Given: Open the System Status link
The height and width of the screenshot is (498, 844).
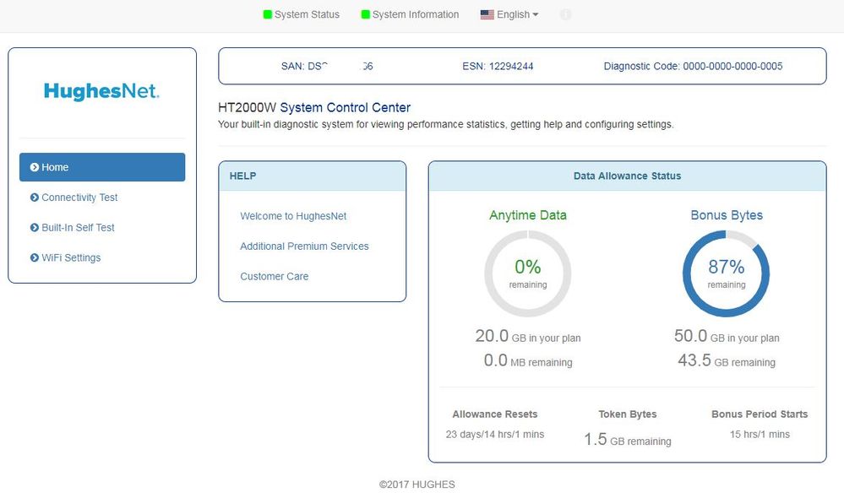Looking at the screenshot, I should point(307,14).
